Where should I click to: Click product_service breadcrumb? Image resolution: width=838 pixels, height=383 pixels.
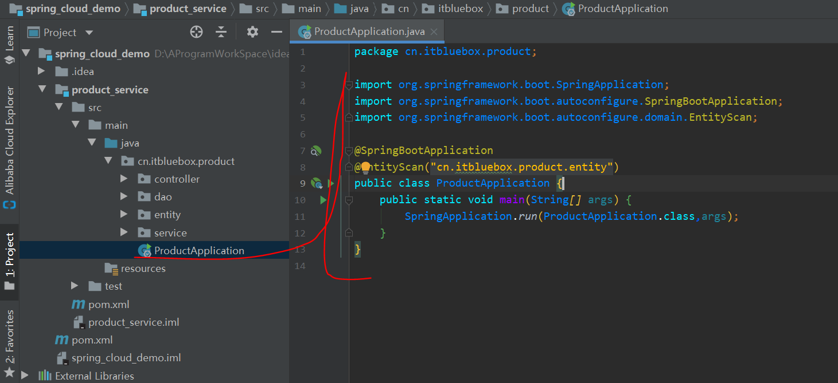pos(188,9)
